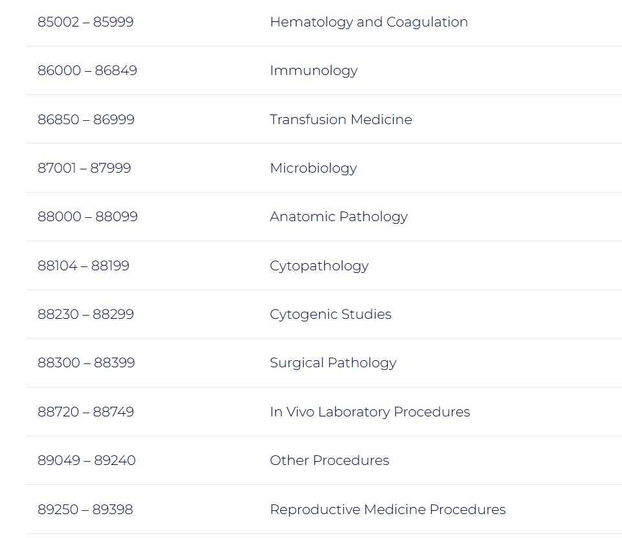The height and width of the screenshot is (538, 622).
Task: Click the In Vivo Laboratory Procedures text
Action: click(370, 412)
